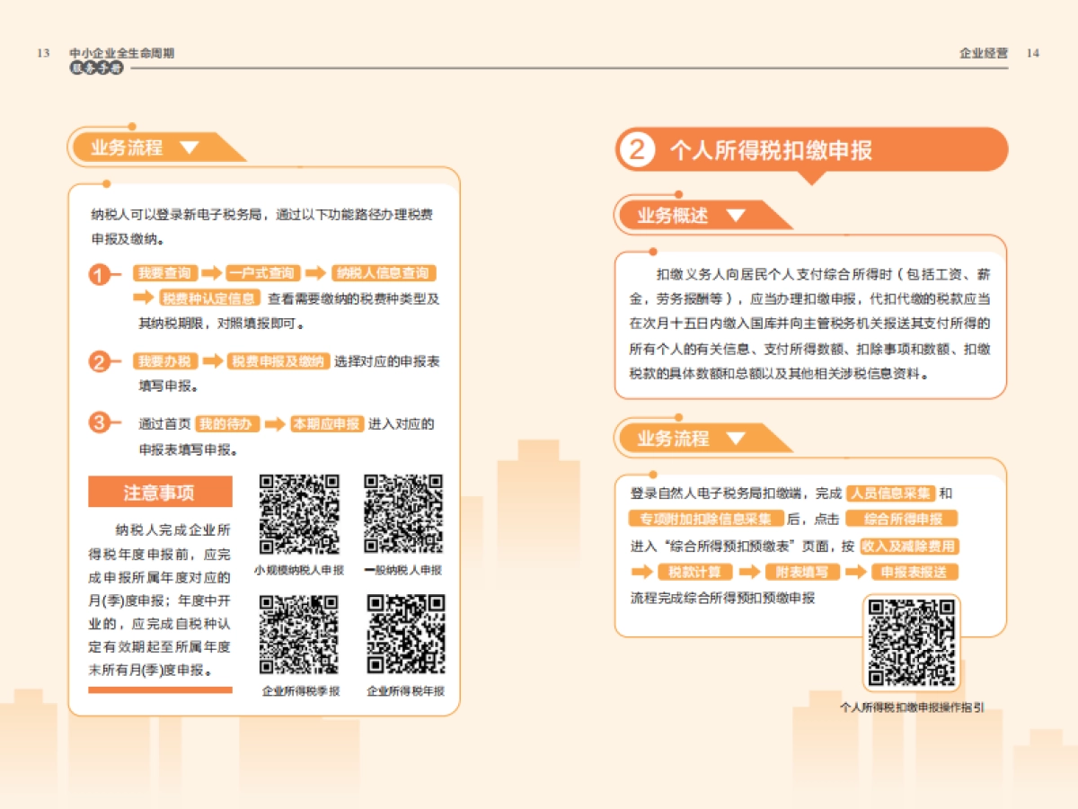Click the arrow icon between 我要查询 and 一户式查询
The width and height of the screenshot is (1078, 809).
pyautogui.click(x=212, y=273)
